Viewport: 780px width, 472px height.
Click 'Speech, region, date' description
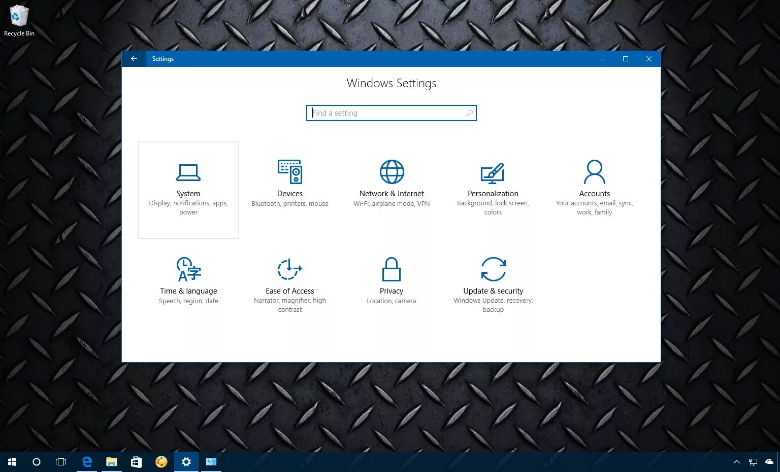188,301
